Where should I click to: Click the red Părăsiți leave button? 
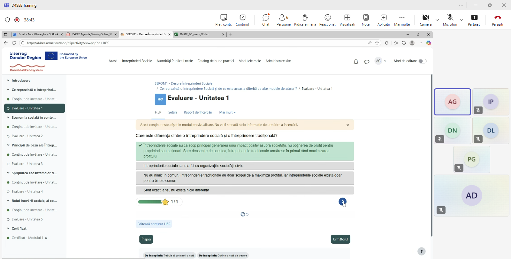497,20
